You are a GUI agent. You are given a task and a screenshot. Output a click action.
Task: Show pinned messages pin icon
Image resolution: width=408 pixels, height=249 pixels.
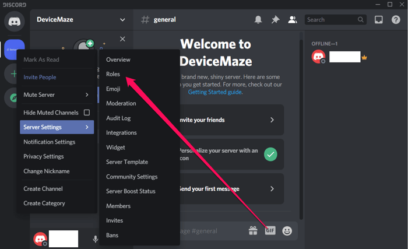point(275,19)
